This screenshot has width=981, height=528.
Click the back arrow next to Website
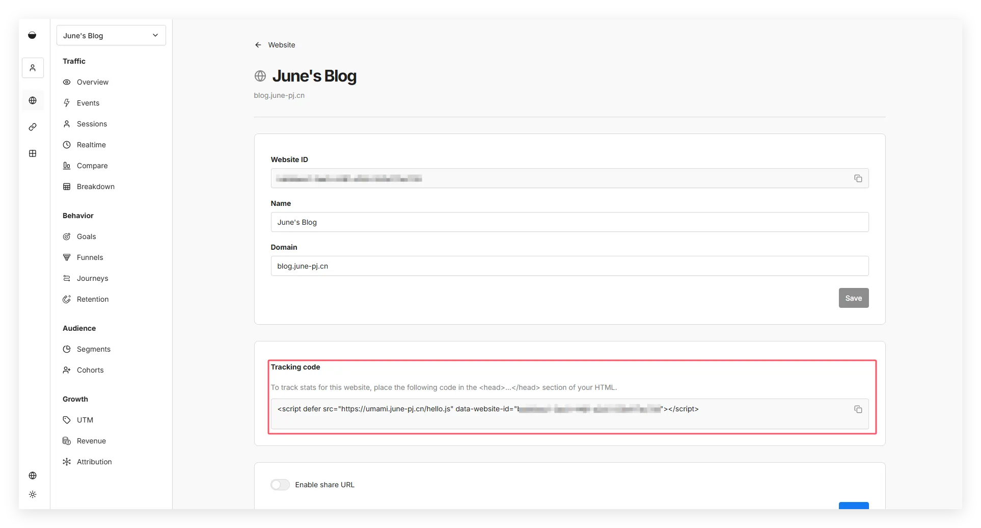(x=258, y=45)
